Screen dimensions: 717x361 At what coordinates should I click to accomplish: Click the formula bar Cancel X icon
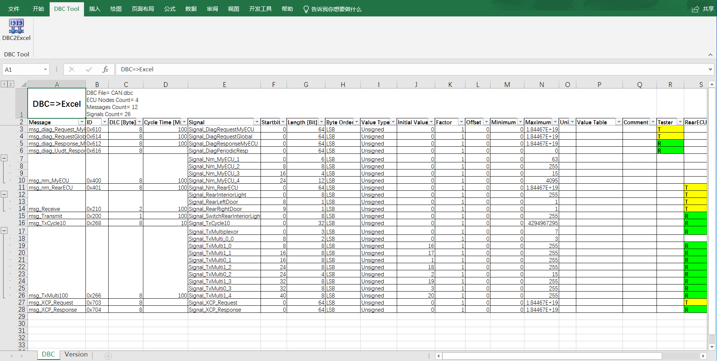pos(72,69)
